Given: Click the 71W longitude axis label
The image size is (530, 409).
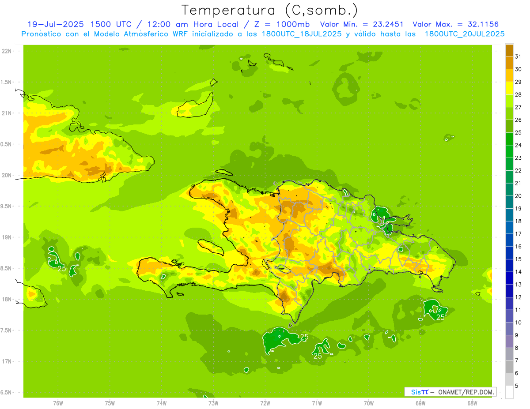Looking at the screenshot, I should click(317, 403).
